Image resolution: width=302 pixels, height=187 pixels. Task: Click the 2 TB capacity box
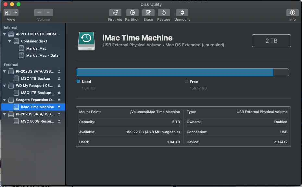tap(271, 41)
